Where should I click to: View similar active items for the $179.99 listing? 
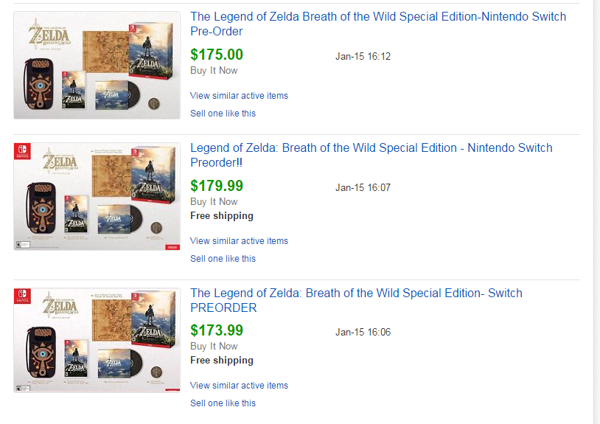tap(239, 240)
